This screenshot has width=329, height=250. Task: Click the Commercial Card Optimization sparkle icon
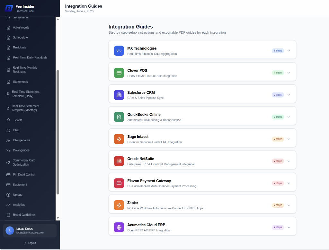tap(8, 162)
